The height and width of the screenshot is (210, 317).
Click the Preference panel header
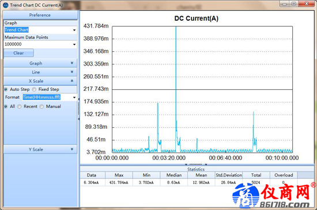(x=40, y=15)
